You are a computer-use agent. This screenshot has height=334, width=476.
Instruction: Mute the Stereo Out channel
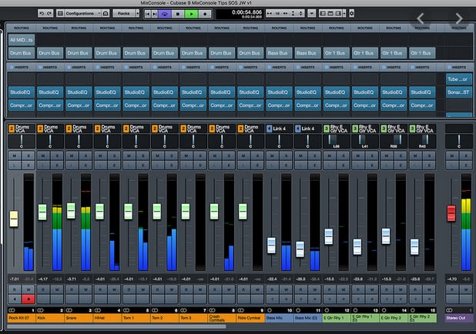click(x=452, y=156)
